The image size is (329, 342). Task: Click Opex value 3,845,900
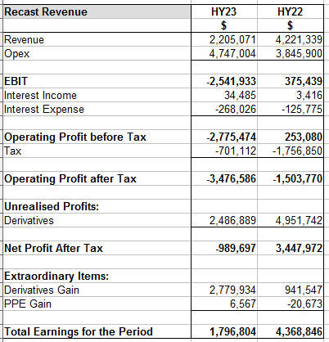click(299, 54)
